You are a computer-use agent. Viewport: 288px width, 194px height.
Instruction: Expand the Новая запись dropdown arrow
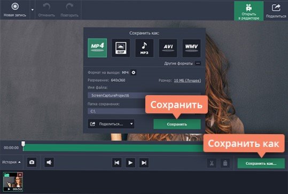32,10
